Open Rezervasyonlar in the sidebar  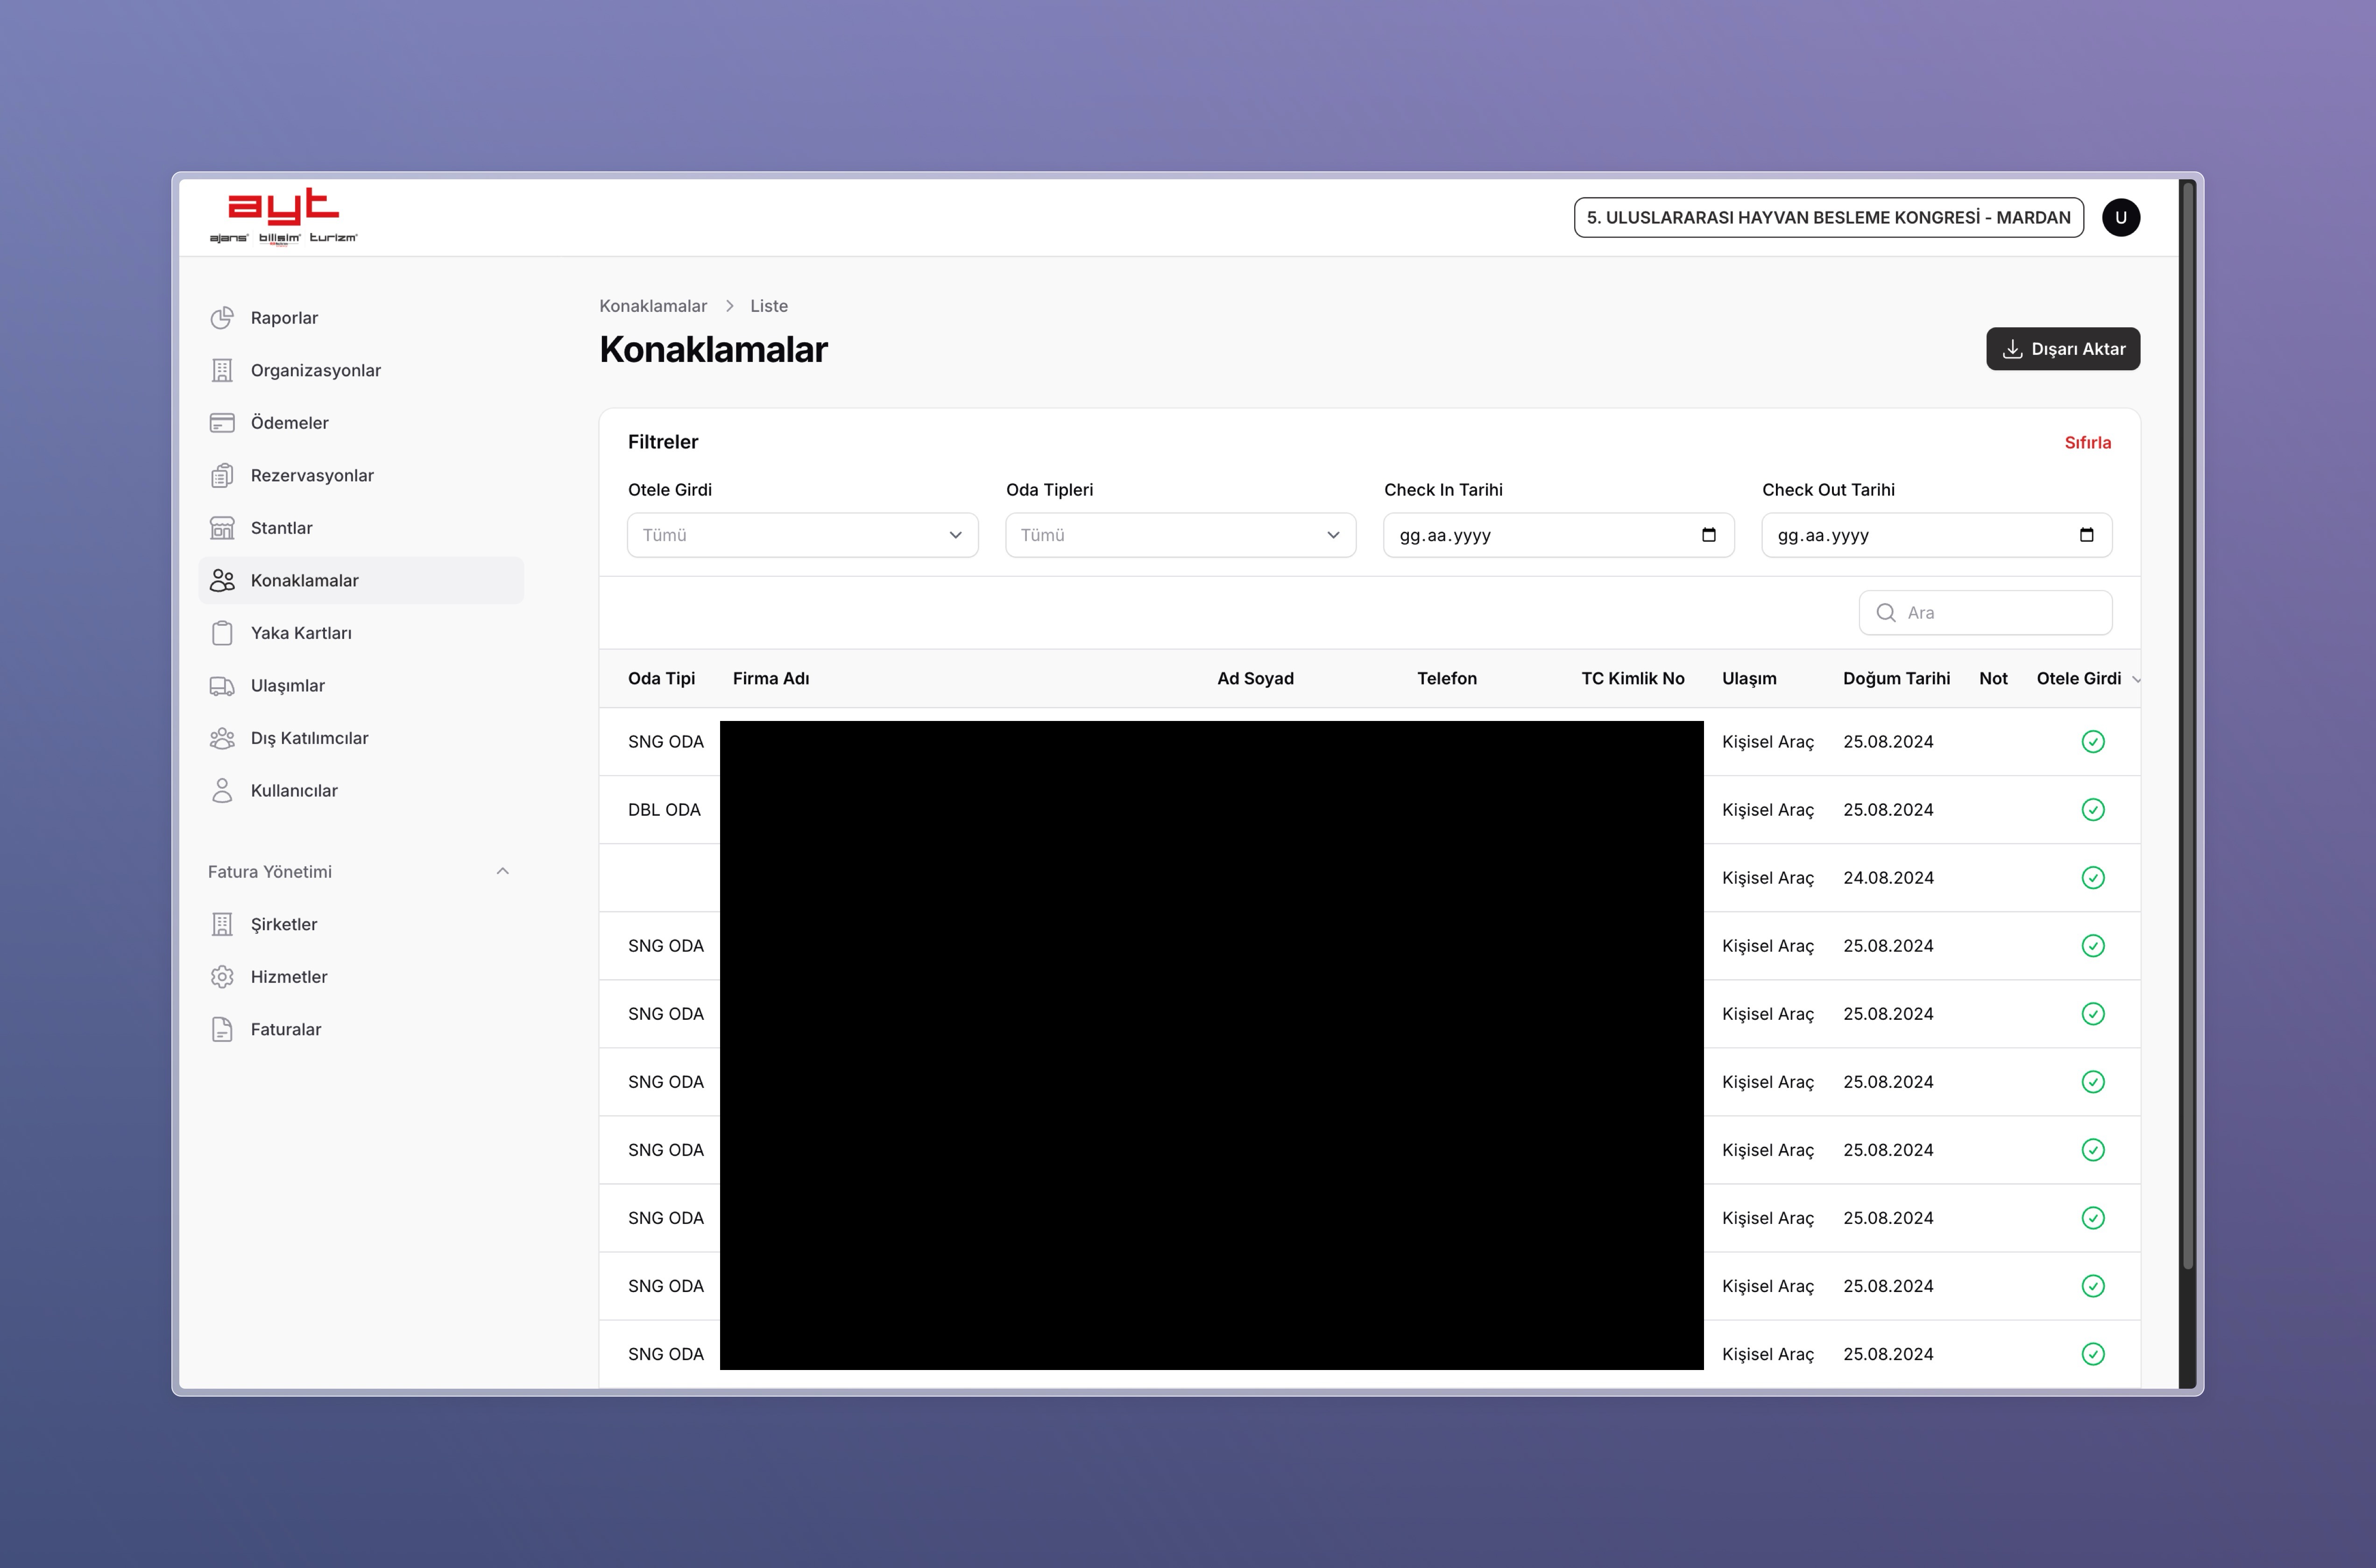pos(311,476)
